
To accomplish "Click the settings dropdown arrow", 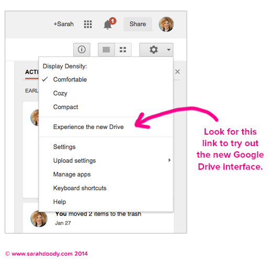I will click(x=168, y=50).
